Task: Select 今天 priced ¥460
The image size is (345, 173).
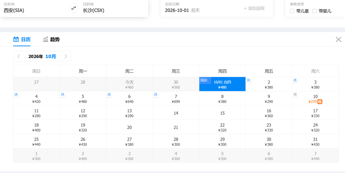Action: (x=129, y=84)
